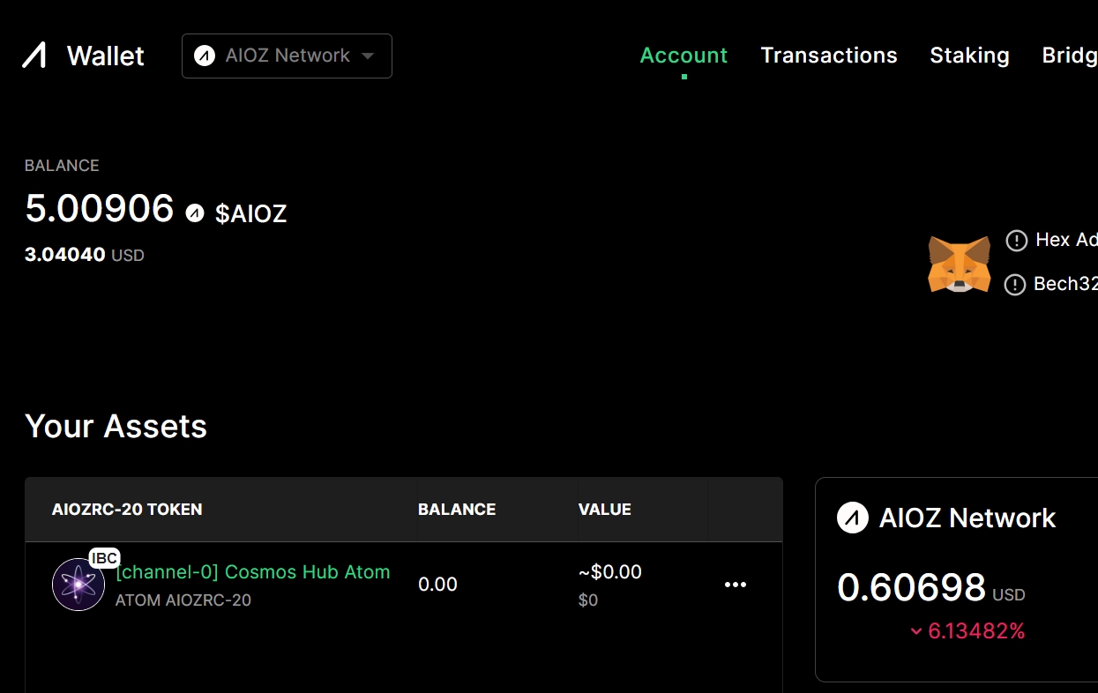The image size is (1098, 693).
Task: Open the three-dot menu for ATOM token
Action: pos(735,585)
